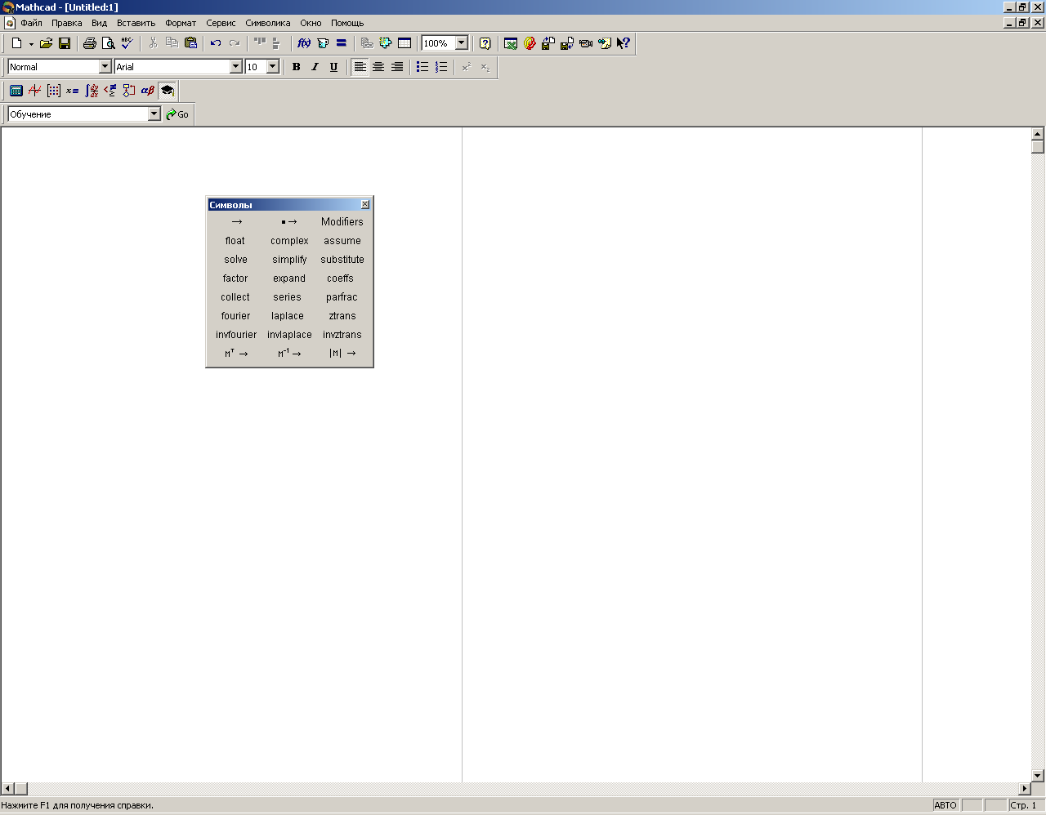Open the Окно menu
This screenshot has width=1046, height=815.
tap(311, 23)
